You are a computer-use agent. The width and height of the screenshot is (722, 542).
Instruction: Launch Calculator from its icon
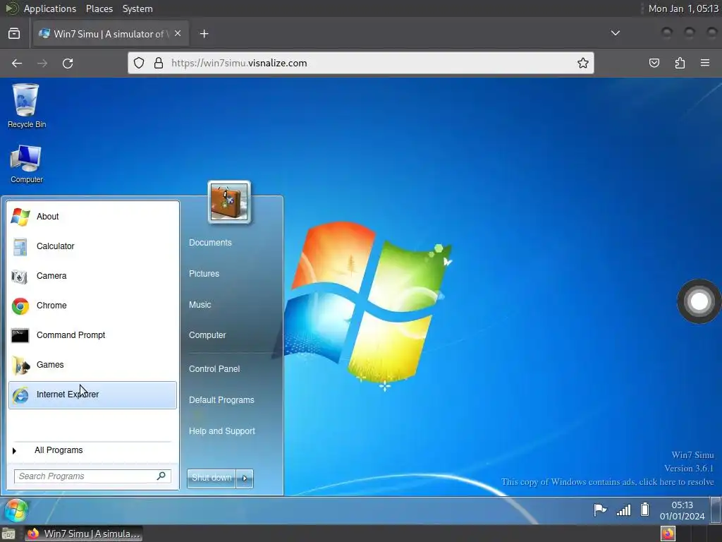click(x=20, y=246)
